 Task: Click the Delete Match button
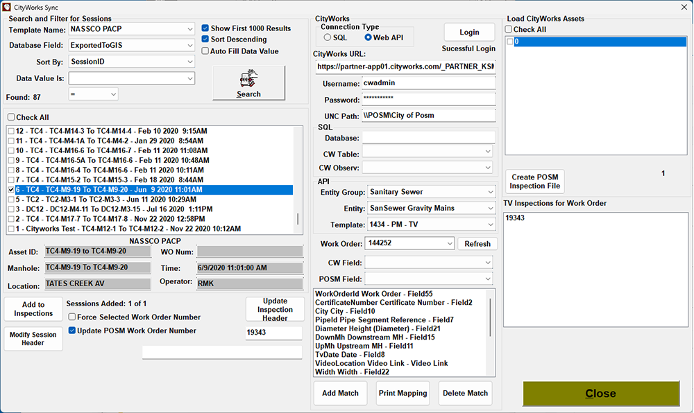(465, 393)
